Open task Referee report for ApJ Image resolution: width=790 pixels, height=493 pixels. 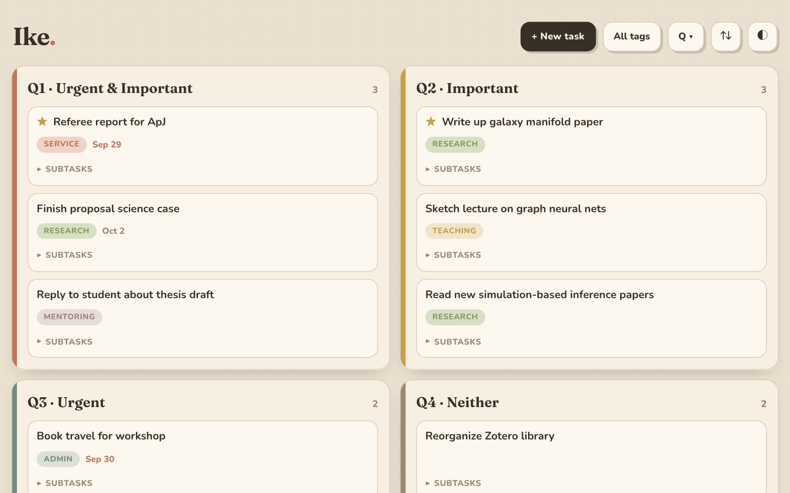(110, 122)
